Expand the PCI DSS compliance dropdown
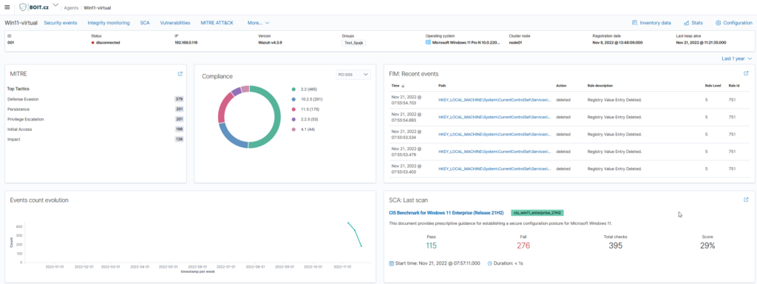The height and width of the screenshot is (284, 757). [x=353, y=75]
